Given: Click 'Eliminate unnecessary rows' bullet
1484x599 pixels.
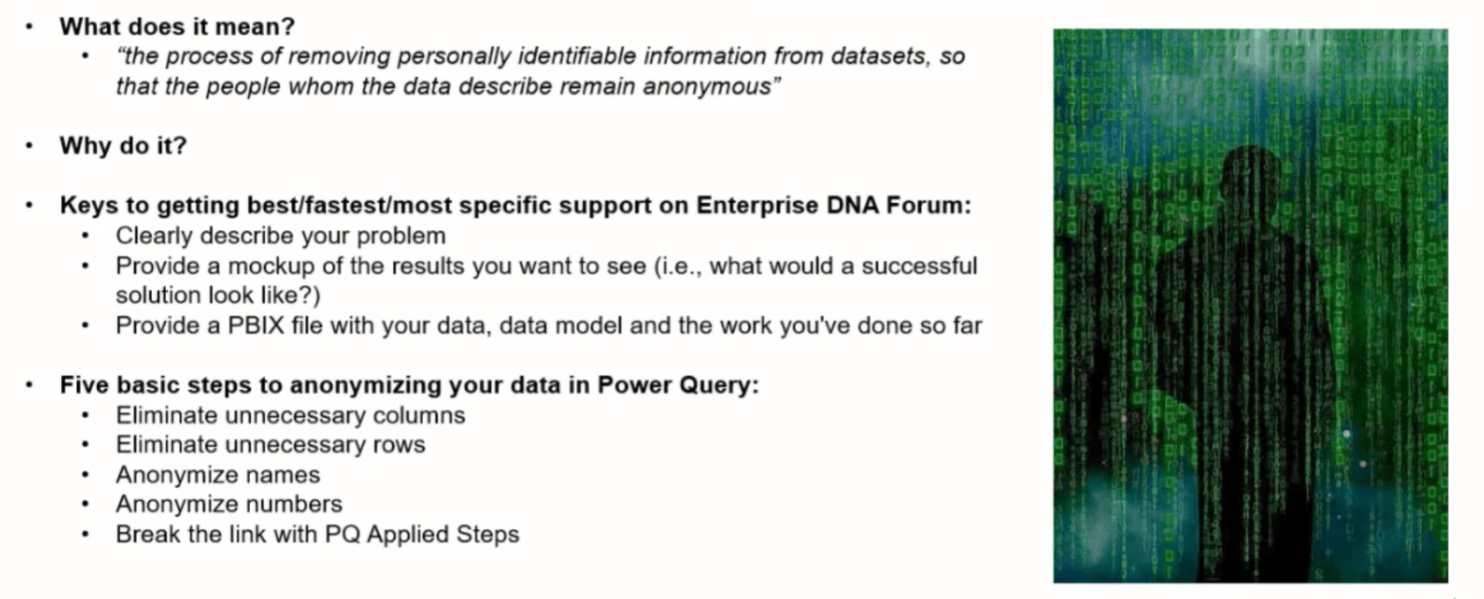Looking at the screenshot, I should pyautogui.click(x=270, y=445).
